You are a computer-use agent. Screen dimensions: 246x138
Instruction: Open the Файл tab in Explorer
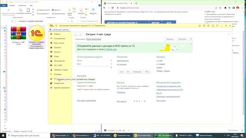4,5
